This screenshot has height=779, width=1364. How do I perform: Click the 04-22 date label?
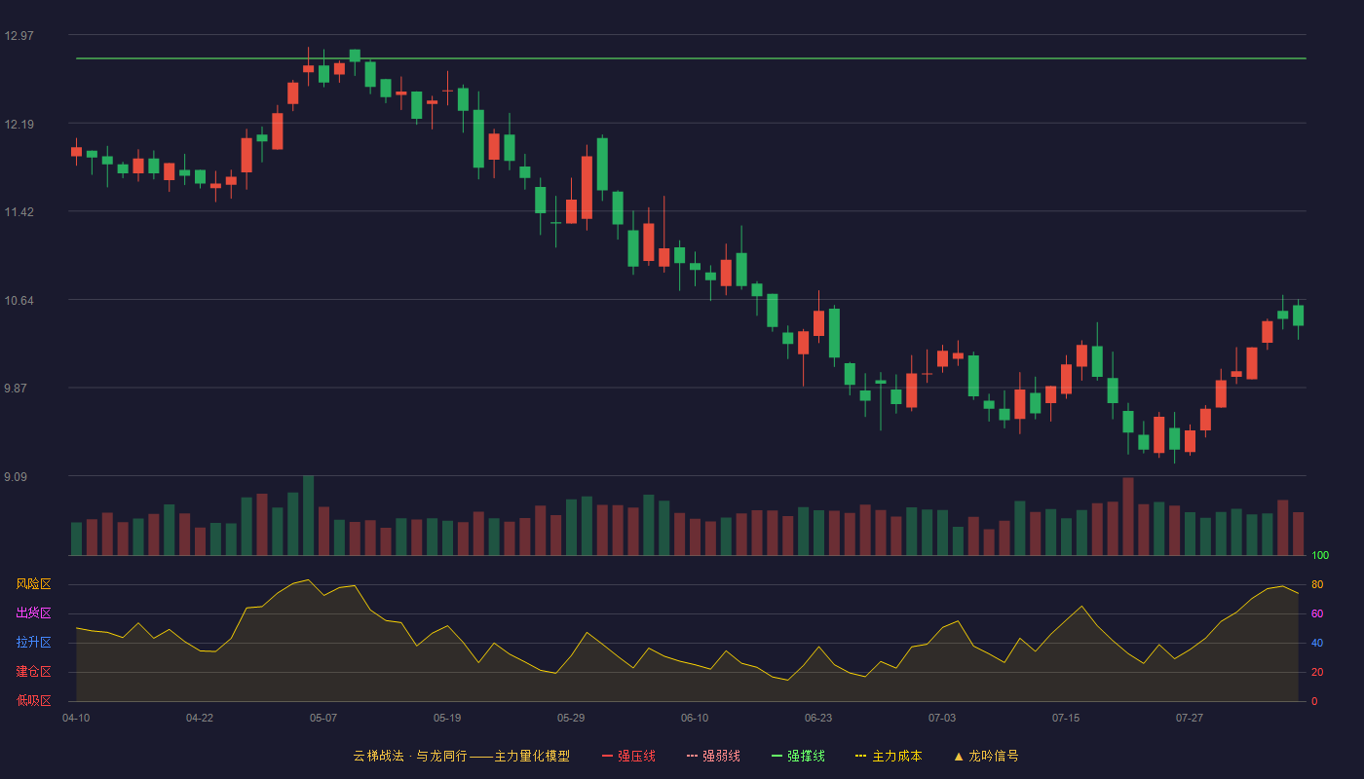click(200, 718)
